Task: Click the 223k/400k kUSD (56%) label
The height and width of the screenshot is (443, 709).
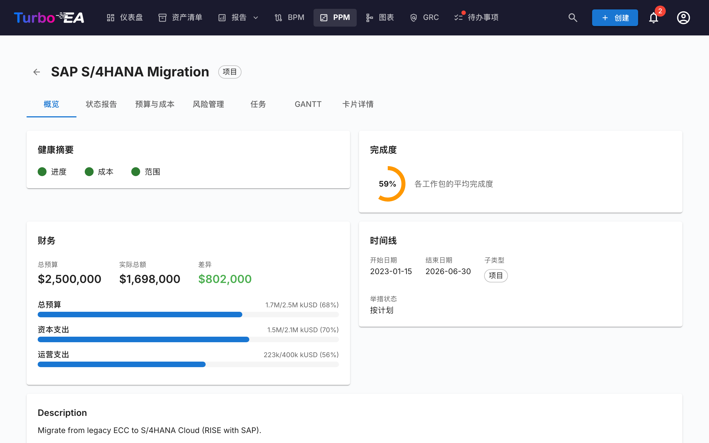Action: pos(301,355)
